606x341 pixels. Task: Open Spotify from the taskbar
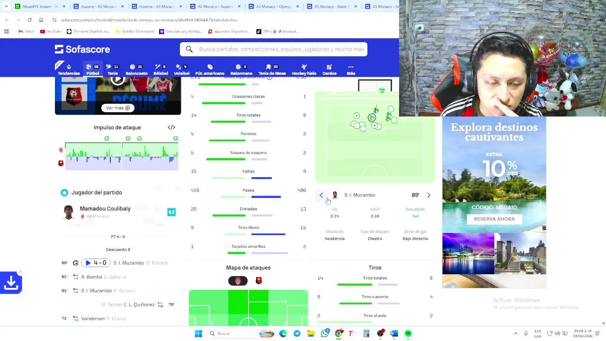tap(408, 333)
